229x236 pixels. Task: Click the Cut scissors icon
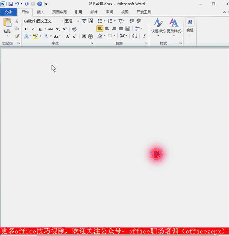(17, 21)
